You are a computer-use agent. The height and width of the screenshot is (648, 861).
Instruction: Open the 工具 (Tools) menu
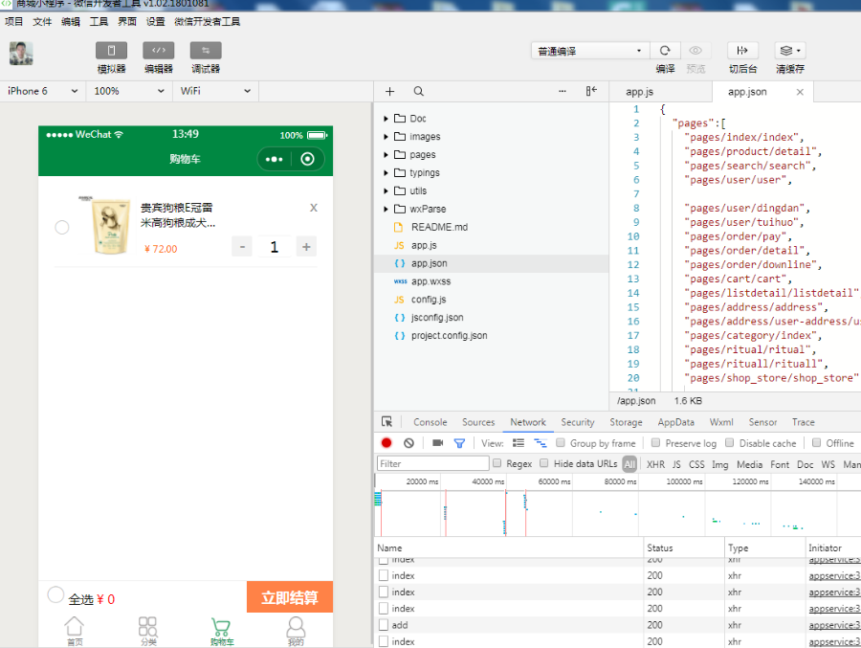click(x=99, y=21)
